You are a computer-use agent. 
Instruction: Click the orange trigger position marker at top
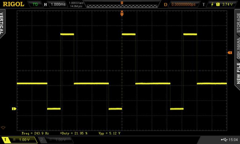pos(122,14)
